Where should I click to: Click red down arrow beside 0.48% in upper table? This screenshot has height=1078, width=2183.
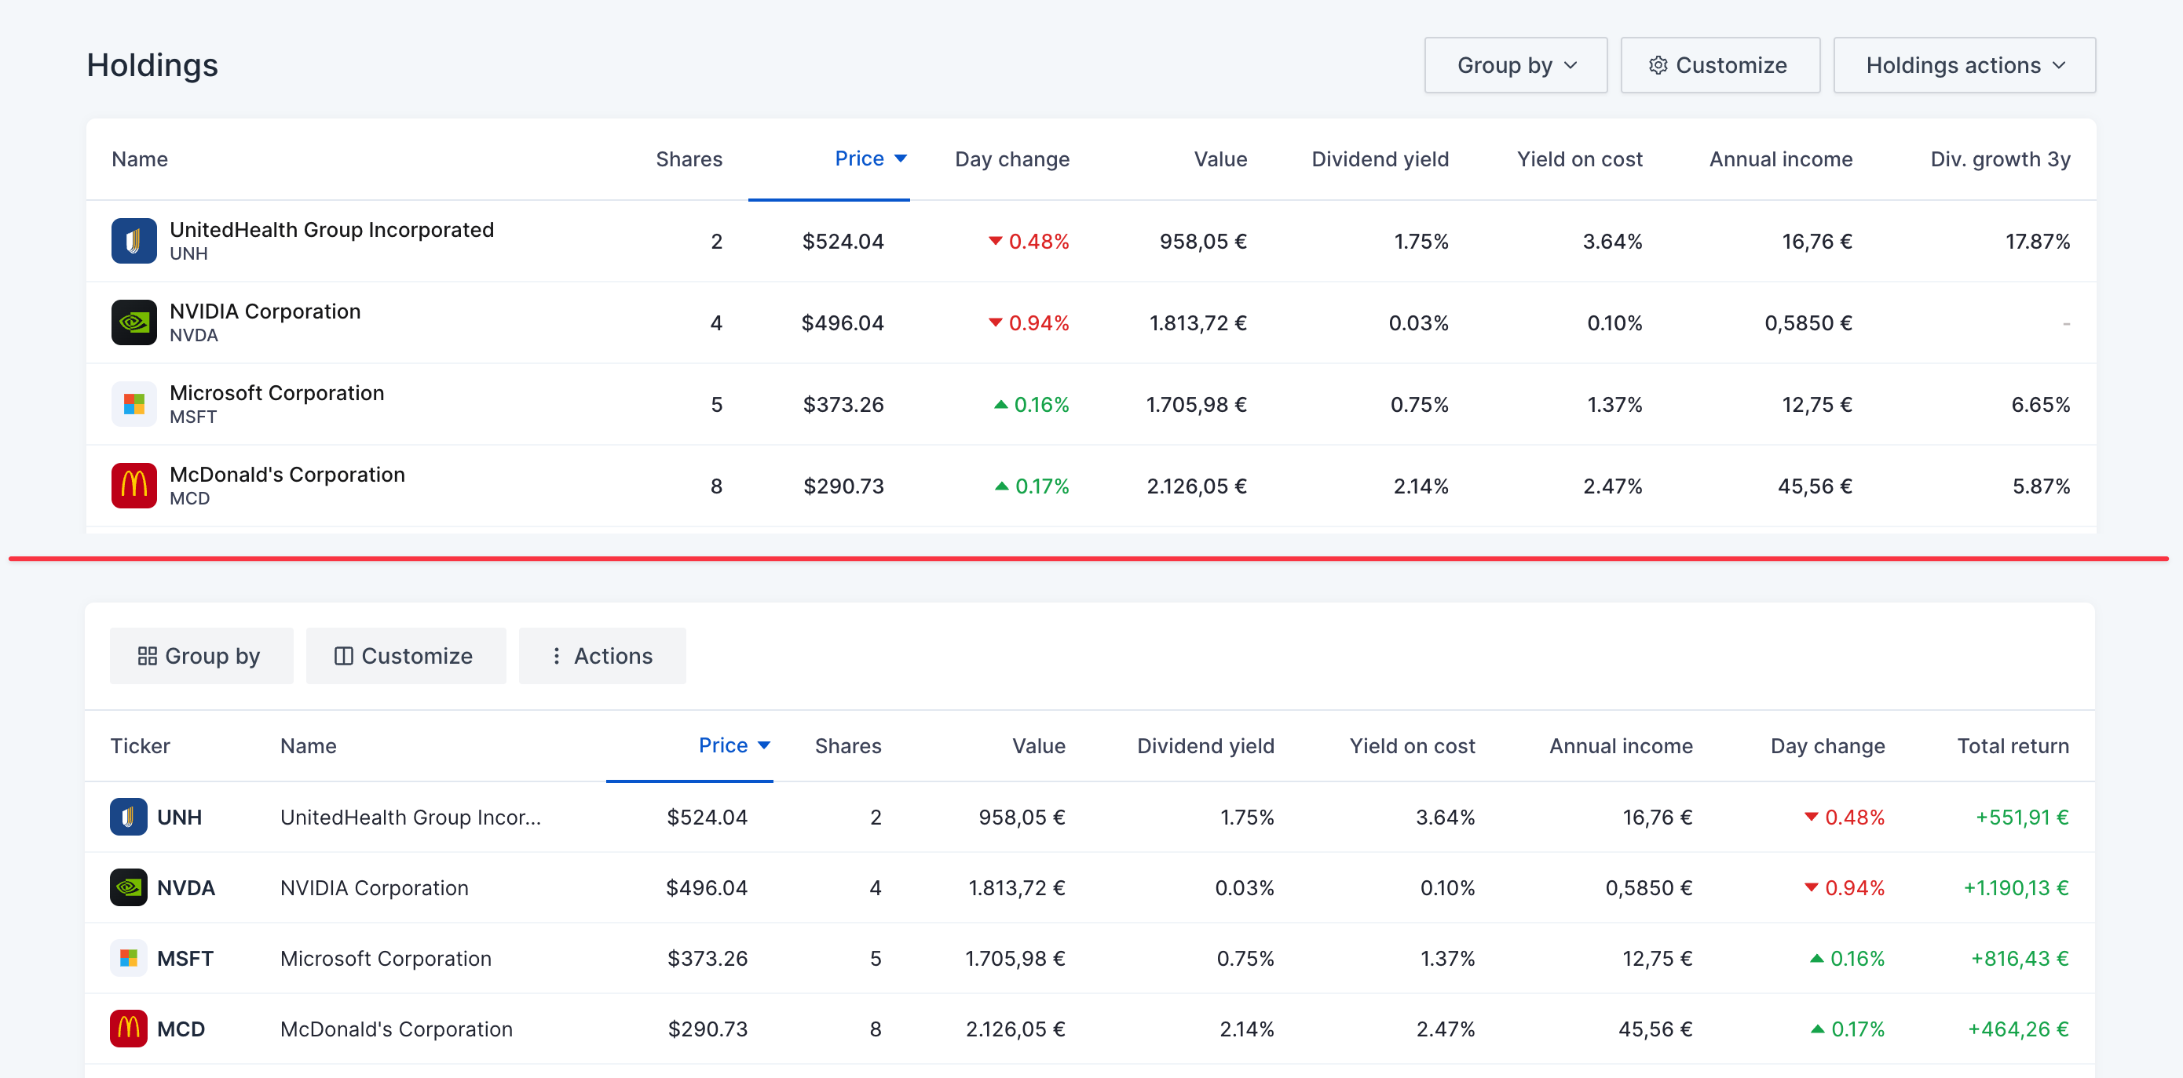click(x=996, y=242)
